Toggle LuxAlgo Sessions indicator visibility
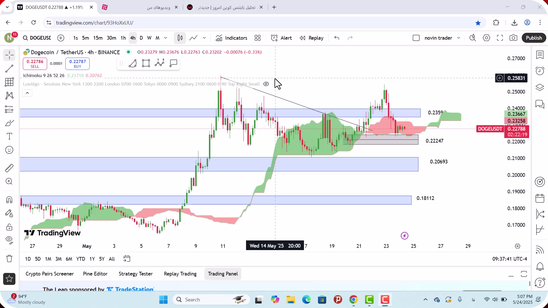Viewport: 548px width, 308px height. (x=266, y=84)
